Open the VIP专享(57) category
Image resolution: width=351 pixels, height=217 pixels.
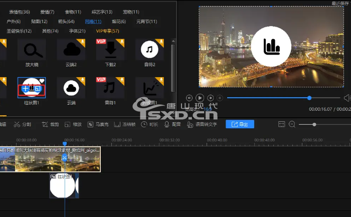tap(107, 31)
